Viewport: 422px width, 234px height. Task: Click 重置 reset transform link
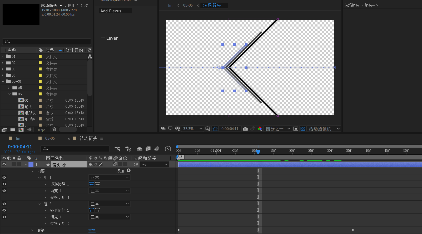[x=92, y=231]
